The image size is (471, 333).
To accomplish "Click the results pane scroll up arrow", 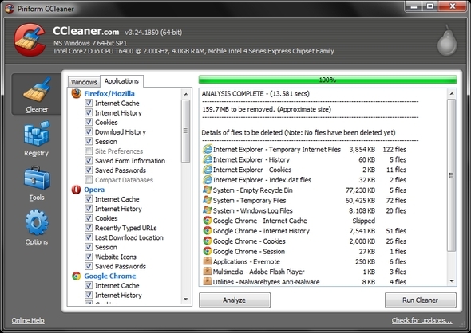I will (x=452, y=94).
